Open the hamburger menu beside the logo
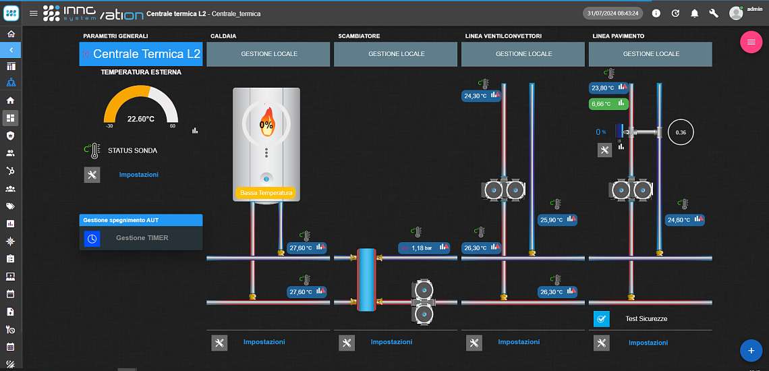 pyautogui.click(x=33, y=13)
